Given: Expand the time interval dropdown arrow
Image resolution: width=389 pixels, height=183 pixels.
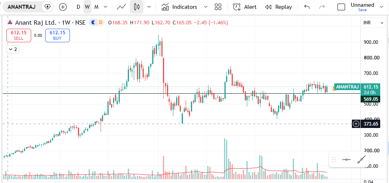Looking at the screenshot, I should click(106, 7).
